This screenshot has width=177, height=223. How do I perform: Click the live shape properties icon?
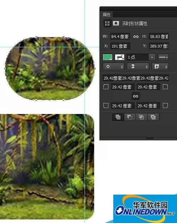tap(107, 23)
